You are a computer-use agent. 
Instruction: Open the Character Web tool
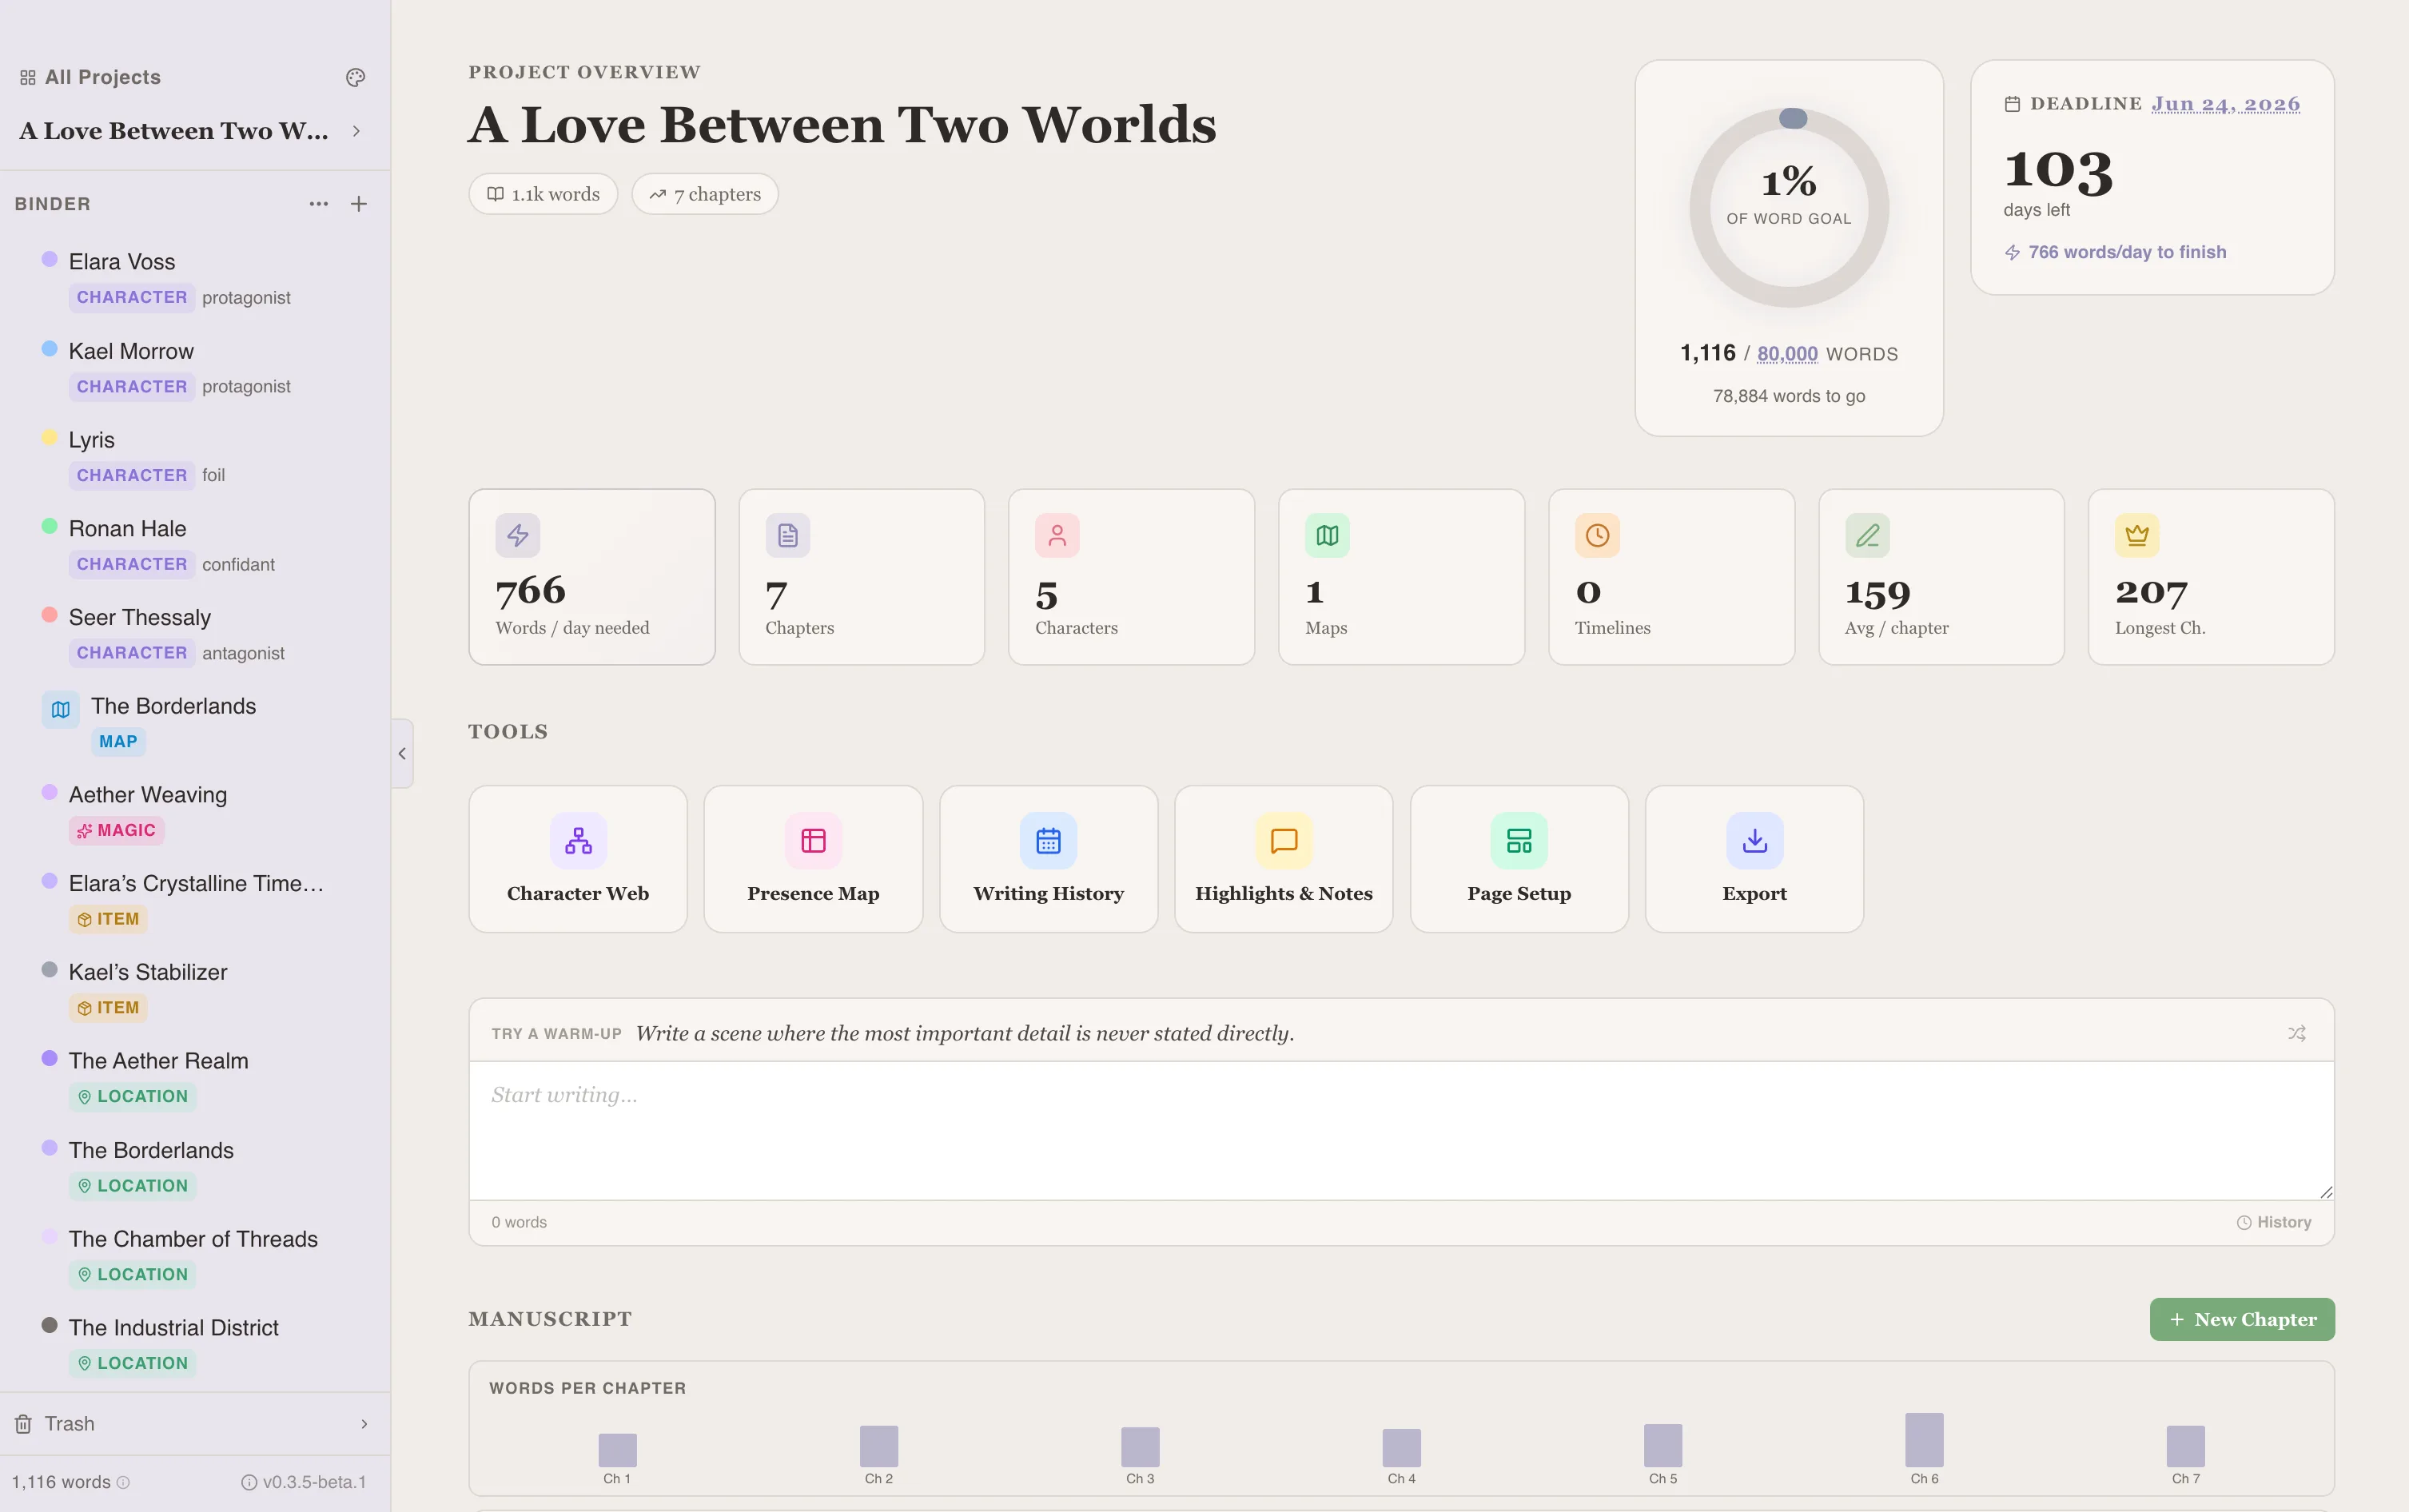[577, 858]
